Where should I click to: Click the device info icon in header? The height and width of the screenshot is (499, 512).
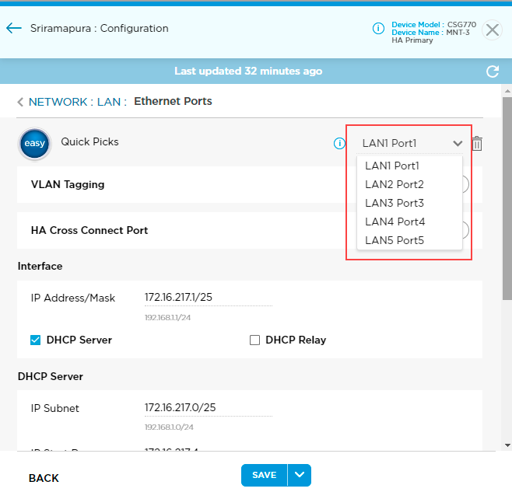pos(378,29)
